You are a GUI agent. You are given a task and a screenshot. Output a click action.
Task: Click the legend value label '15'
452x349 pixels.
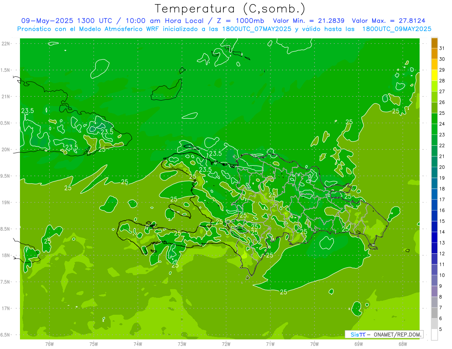point(442,221)
